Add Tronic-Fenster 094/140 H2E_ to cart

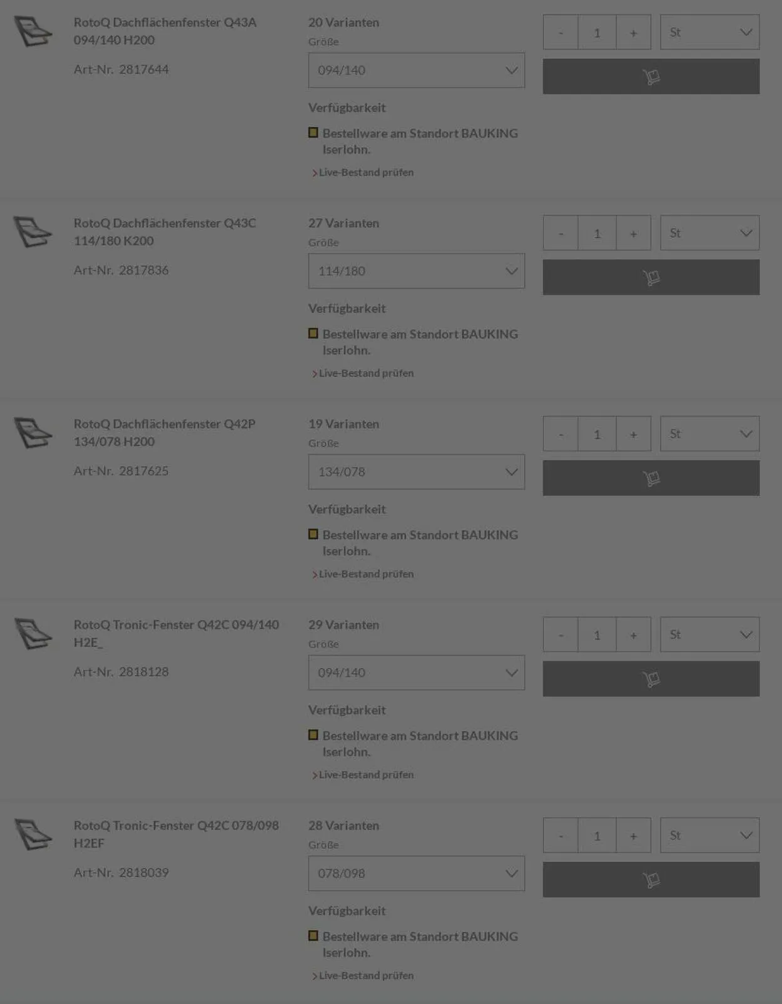point(651,679)
